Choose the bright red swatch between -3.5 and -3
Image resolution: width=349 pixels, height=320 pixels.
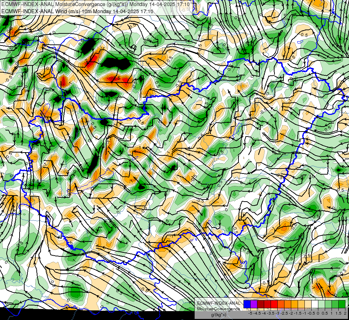(274, 304)
